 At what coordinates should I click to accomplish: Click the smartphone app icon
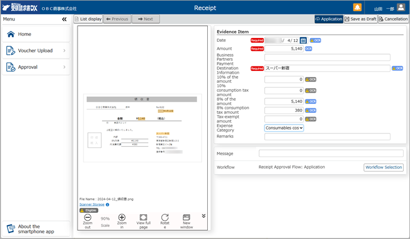(11, 228)
